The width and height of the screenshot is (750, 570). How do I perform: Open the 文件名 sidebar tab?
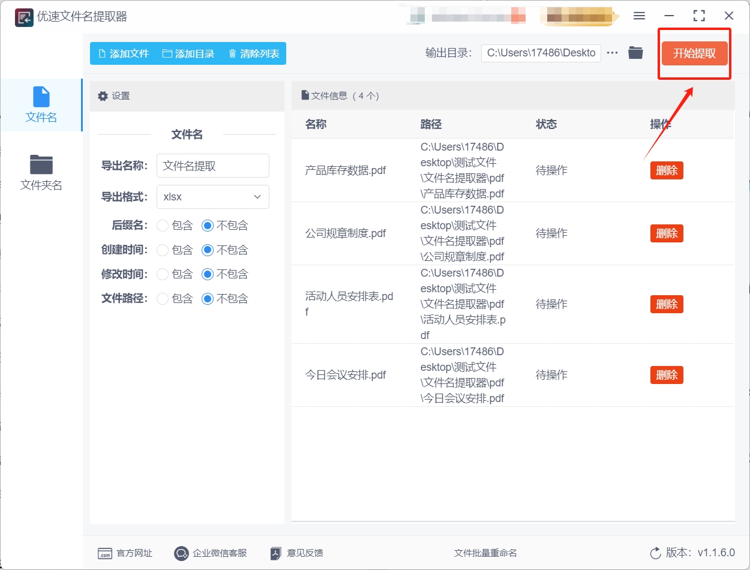click(x=41, y=105)
